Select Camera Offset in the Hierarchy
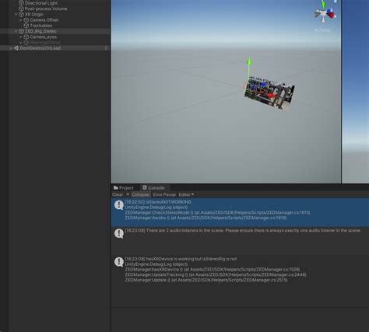This screenshot has width=369, height=332. click(44, 20)
